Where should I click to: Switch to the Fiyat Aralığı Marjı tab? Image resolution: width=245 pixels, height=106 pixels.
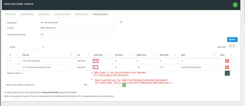coord(62,14)
